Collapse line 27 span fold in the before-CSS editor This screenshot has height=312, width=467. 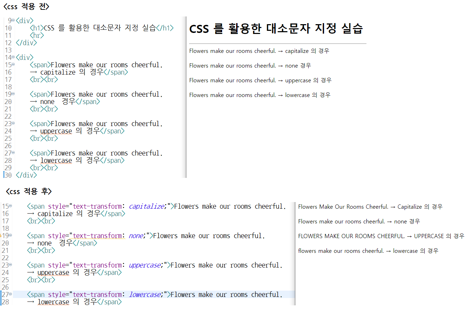pos(13,153)
